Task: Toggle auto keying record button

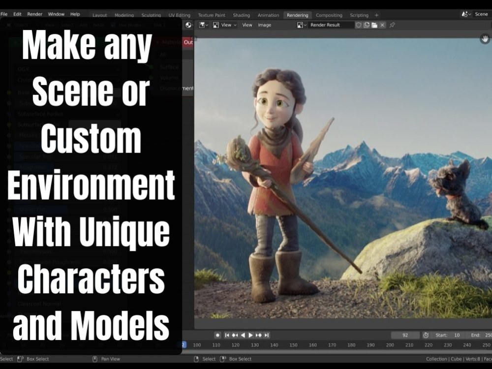Action: coord(217,335)
